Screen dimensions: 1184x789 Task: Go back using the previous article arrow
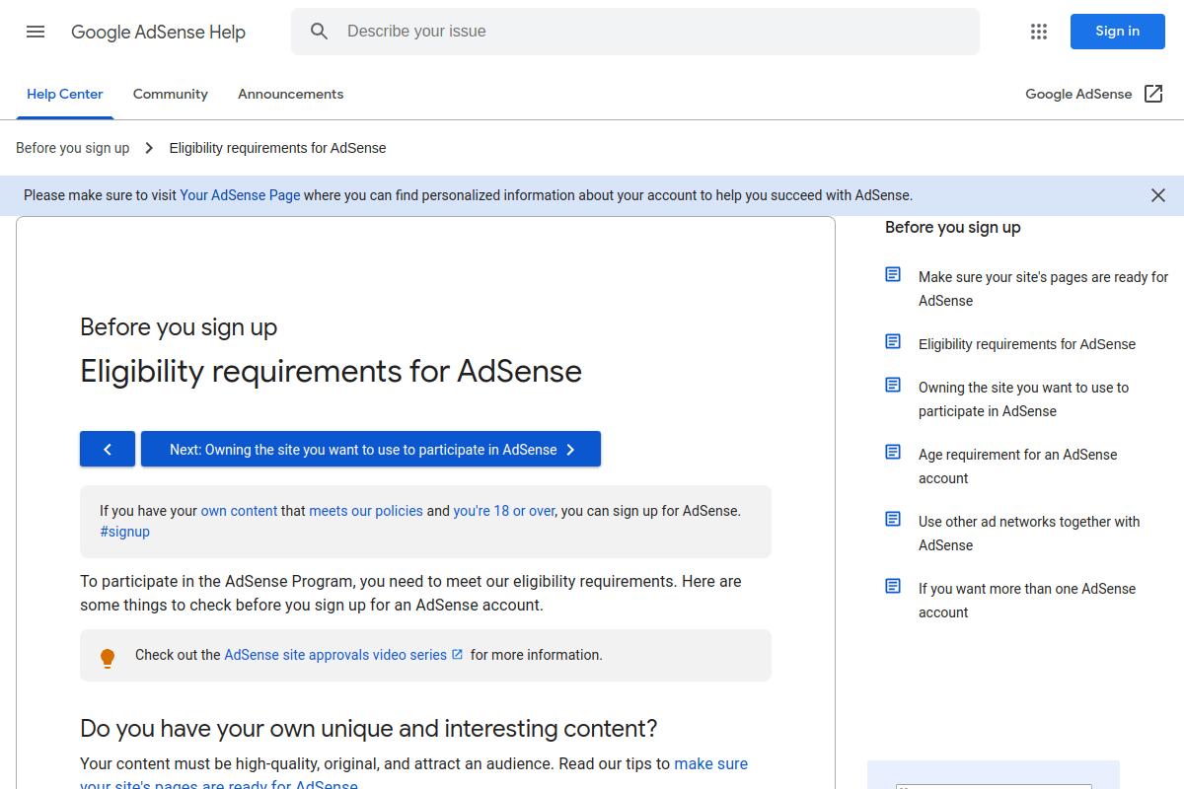(108, 449)
